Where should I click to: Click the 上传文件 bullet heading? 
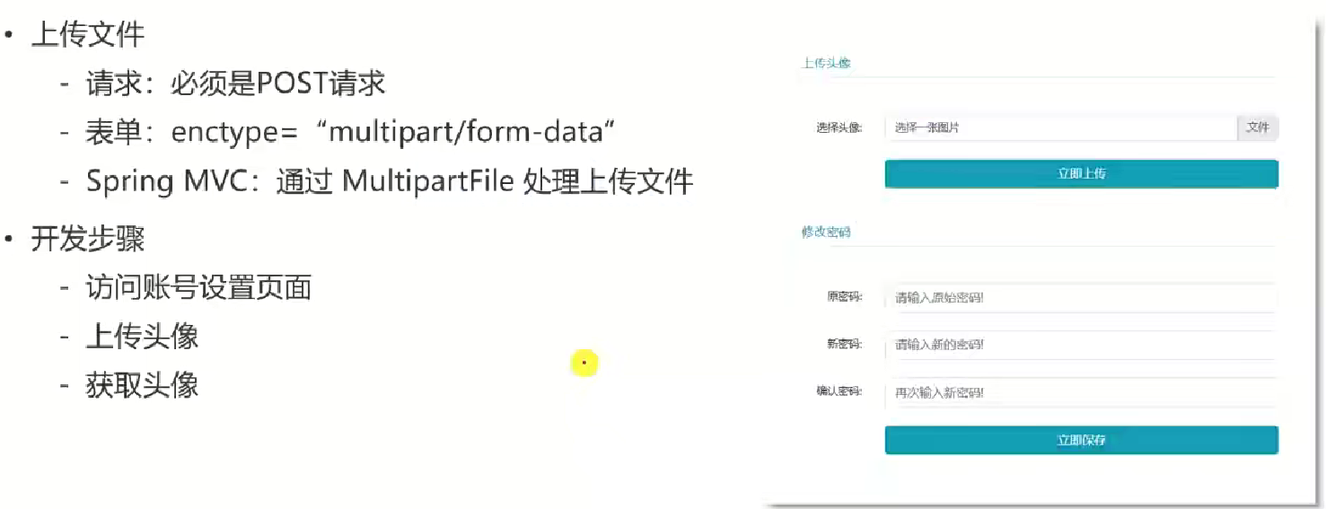click(88, 35)
